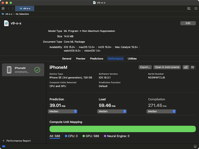Screen dimensions: 199x149
Task: Go back with the left navigation arrow
Action: pos(9,8)
